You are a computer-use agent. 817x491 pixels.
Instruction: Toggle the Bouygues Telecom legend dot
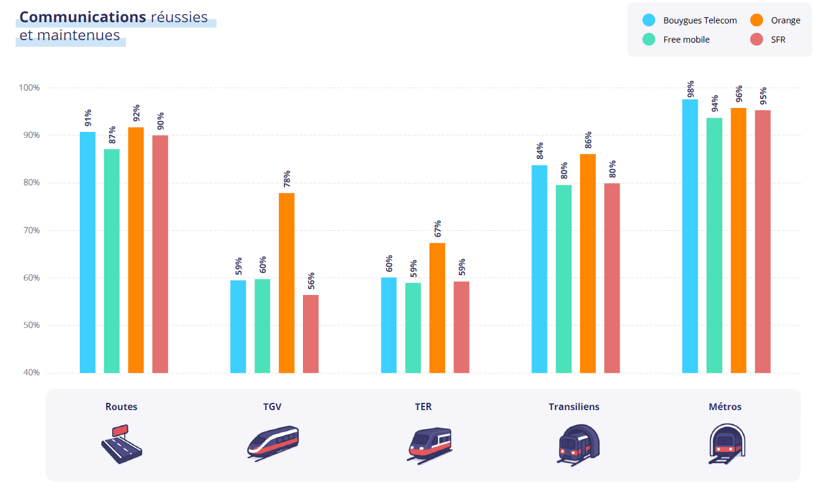coord(648,20)
